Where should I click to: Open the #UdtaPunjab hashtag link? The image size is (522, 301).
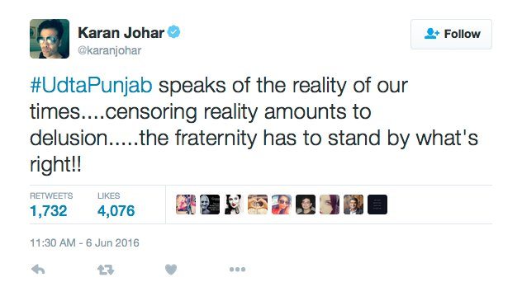point(91,86)
